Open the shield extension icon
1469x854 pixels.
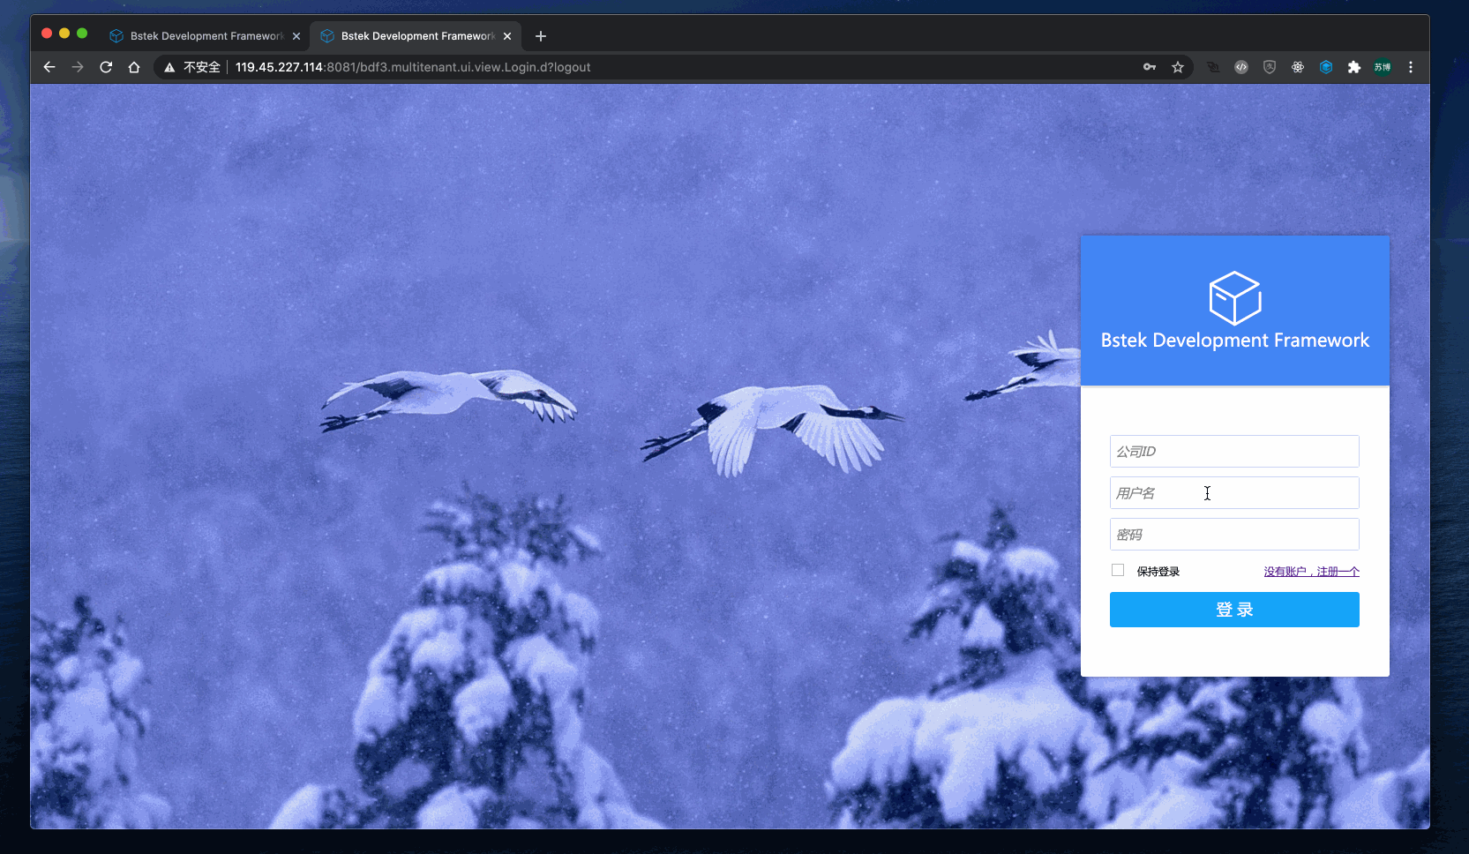(1270, 67)
